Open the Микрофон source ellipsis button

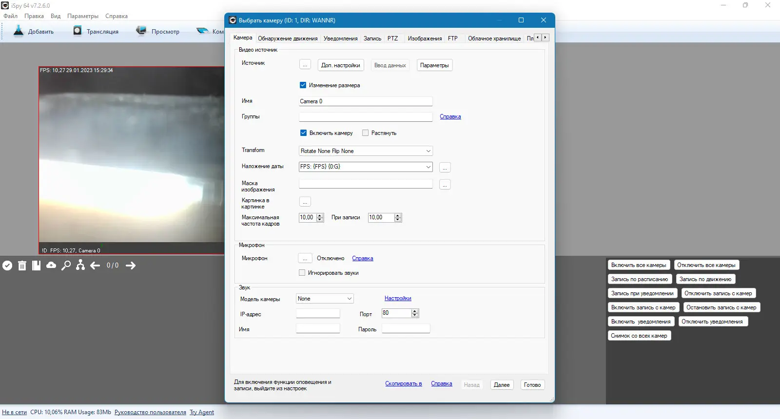point(305,258)
